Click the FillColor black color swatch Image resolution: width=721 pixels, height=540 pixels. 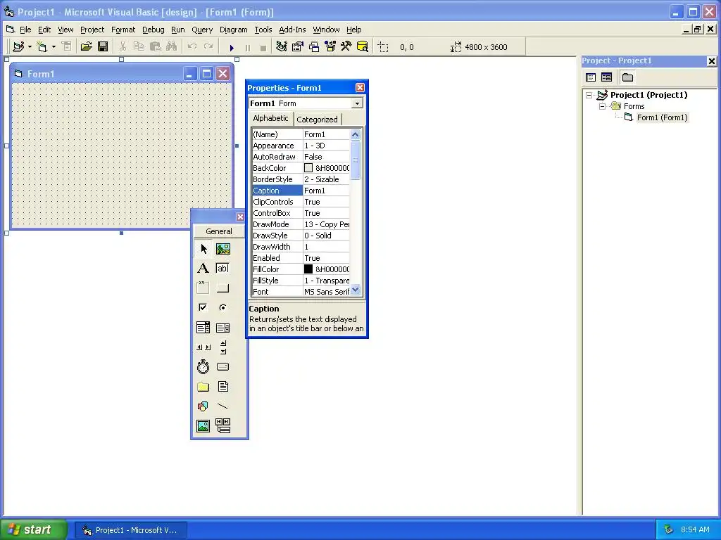308,269
